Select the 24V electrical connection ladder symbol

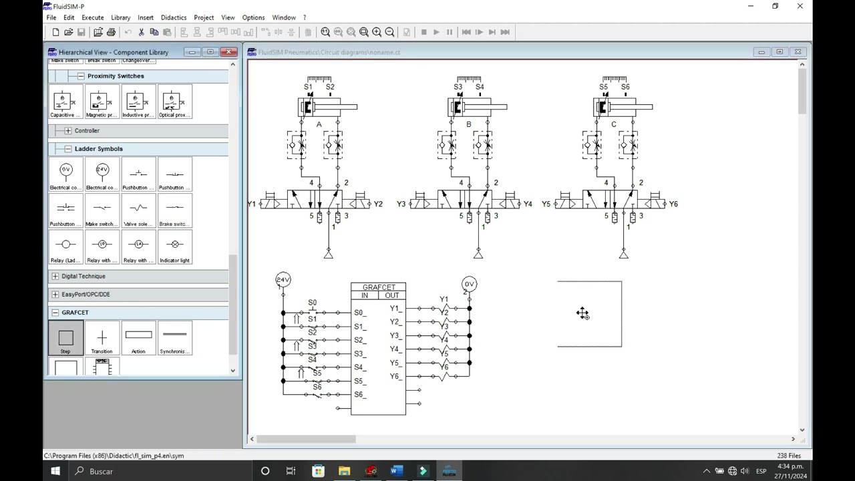[x=102, y=175]
